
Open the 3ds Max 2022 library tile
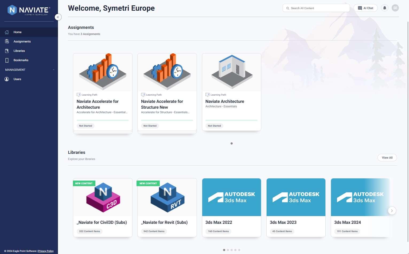232,197
